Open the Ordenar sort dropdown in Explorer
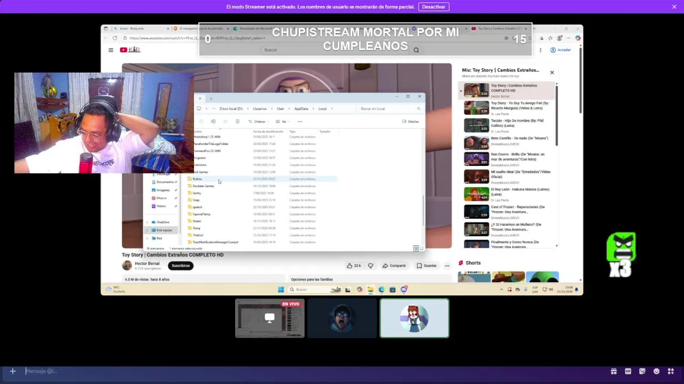This screenshot has width=684, height=384. pyautogui.click(x=259, y=122)
